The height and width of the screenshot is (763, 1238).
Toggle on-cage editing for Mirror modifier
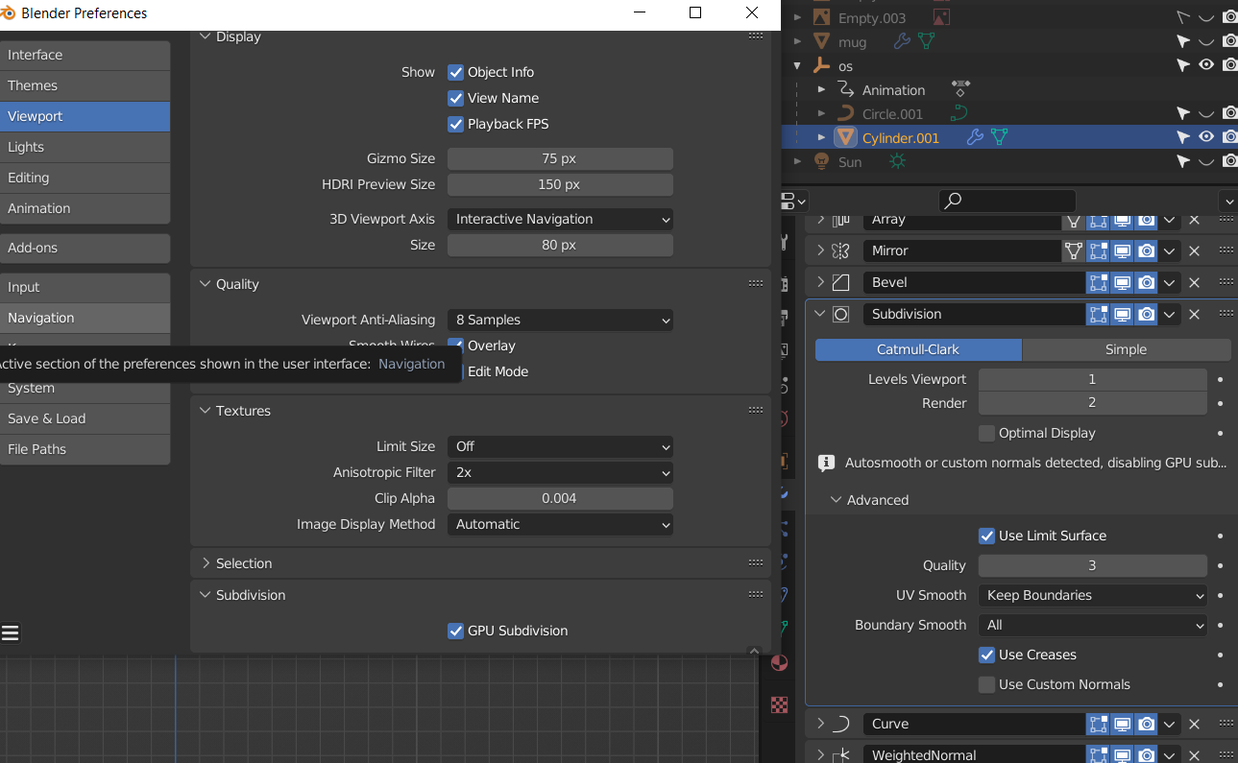(1074, 250)
